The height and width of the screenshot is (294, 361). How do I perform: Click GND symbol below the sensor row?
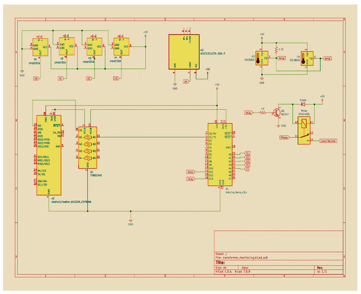(22, 72)
